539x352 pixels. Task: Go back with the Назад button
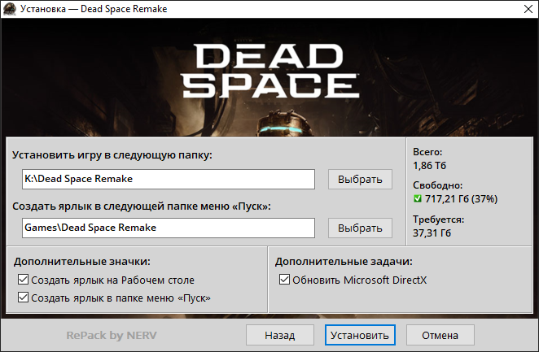[x=279, y=335]
